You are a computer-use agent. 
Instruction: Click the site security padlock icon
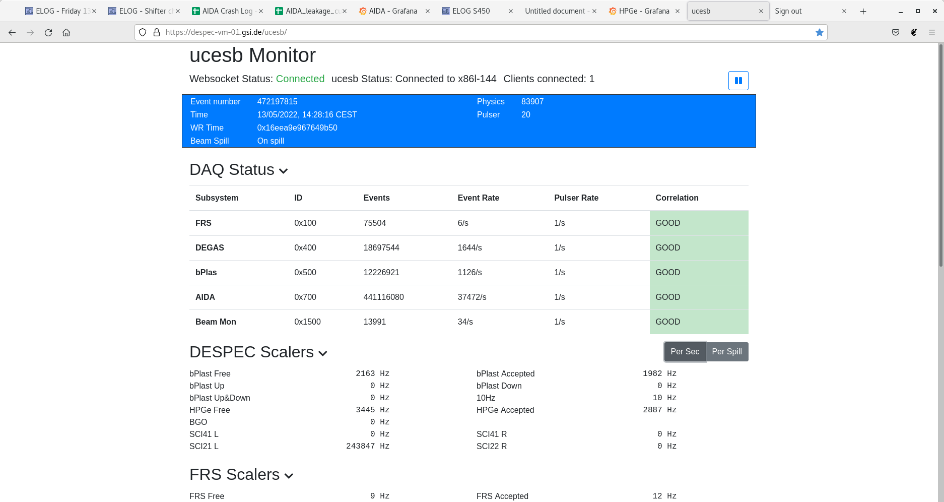[x=157, y=32]
